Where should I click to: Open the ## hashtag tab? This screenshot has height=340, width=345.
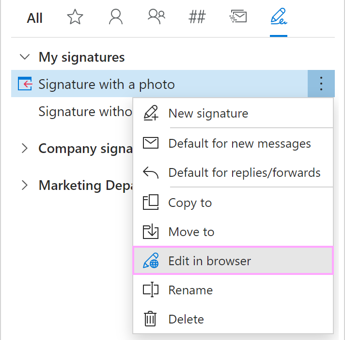[x=197, y=17]
